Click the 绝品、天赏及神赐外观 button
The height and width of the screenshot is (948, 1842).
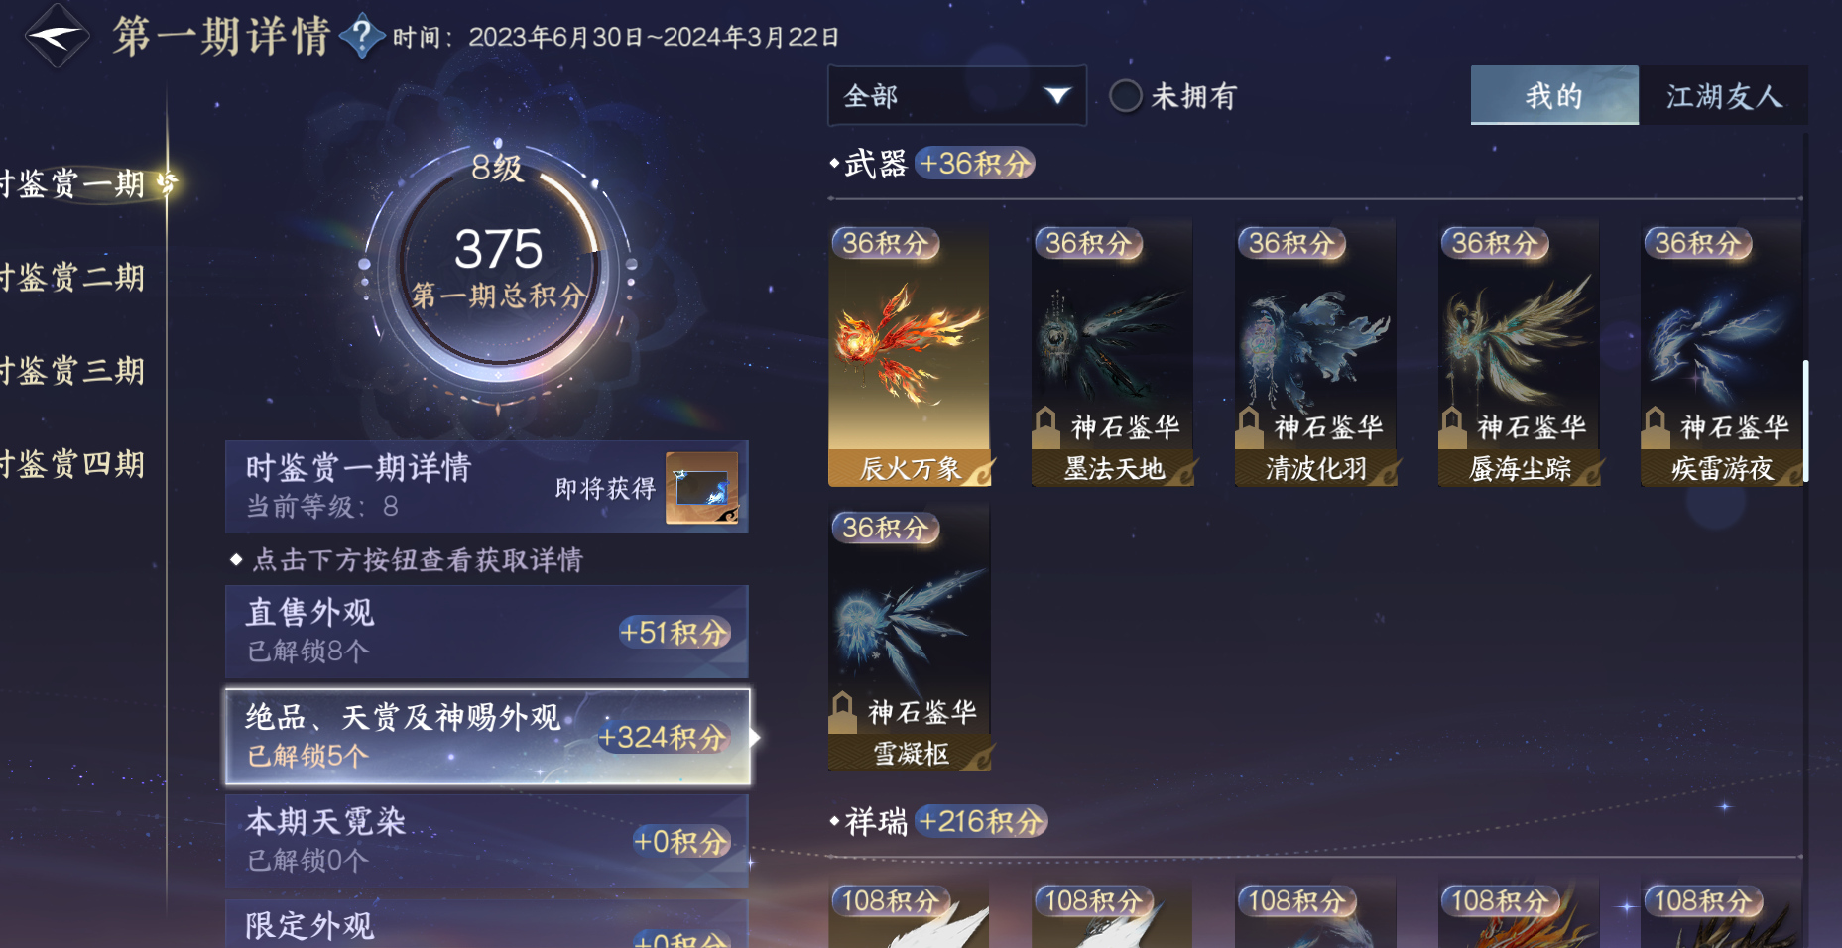[x=487, y=737]
